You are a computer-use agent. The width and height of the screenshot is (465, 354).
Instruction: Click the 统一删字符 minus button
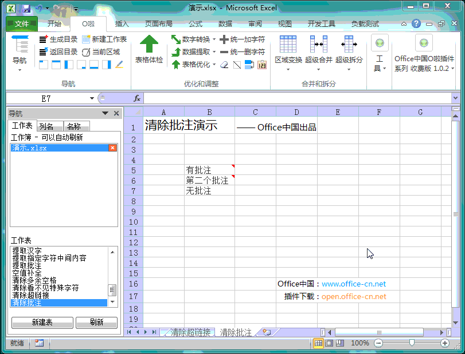[x=243, y=52]
